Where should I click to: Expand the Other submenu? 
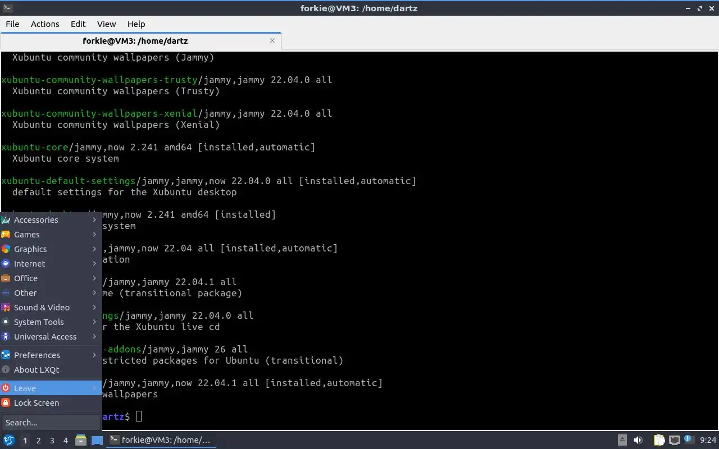tap(51, 293)
